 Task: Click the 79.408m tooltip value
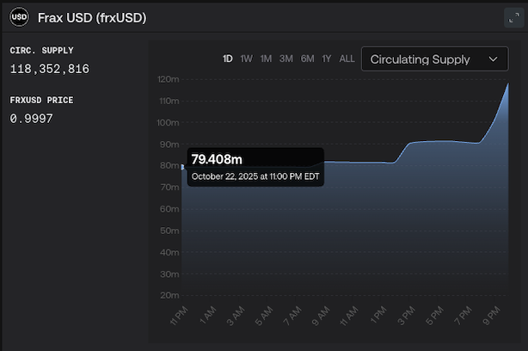pyautogui.click(x=217, y=159)
